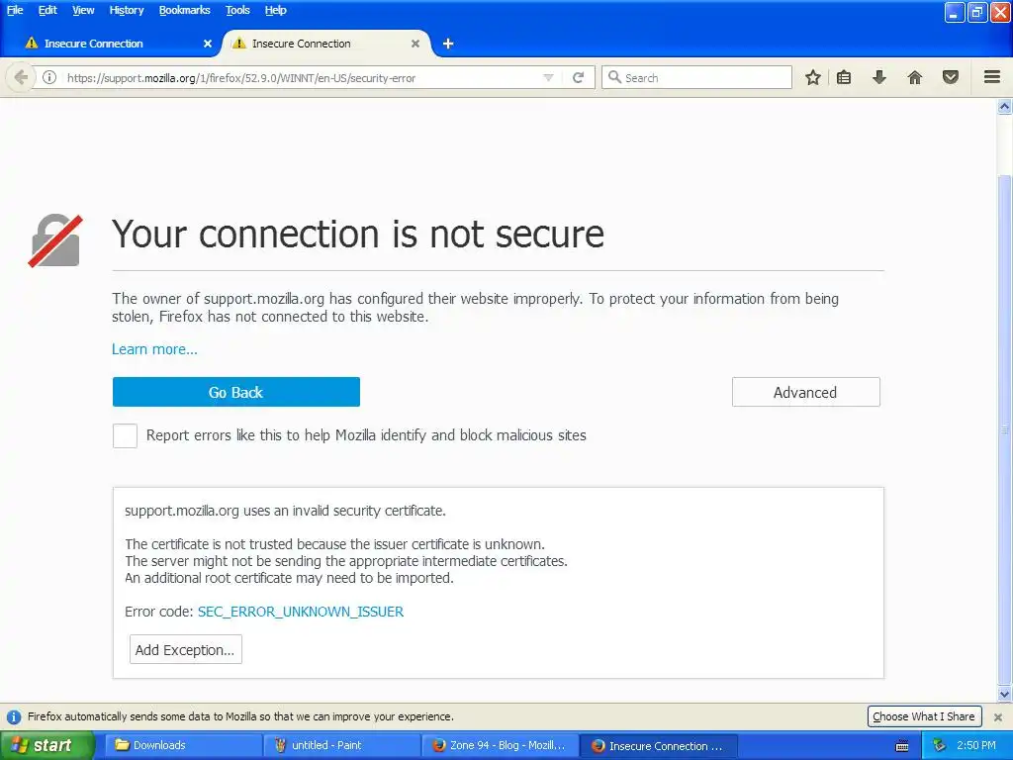Open the hamburger menu icon

[x=992, y=77]
